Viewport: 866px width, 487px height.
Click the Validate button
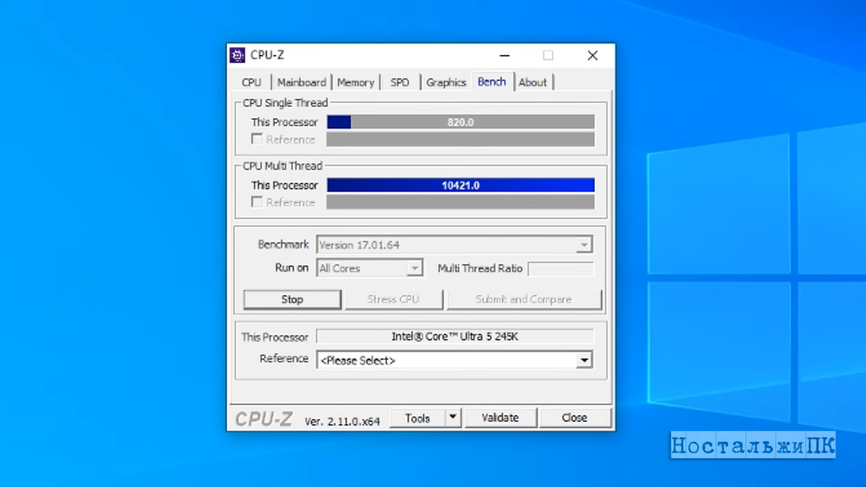point(500,418)
